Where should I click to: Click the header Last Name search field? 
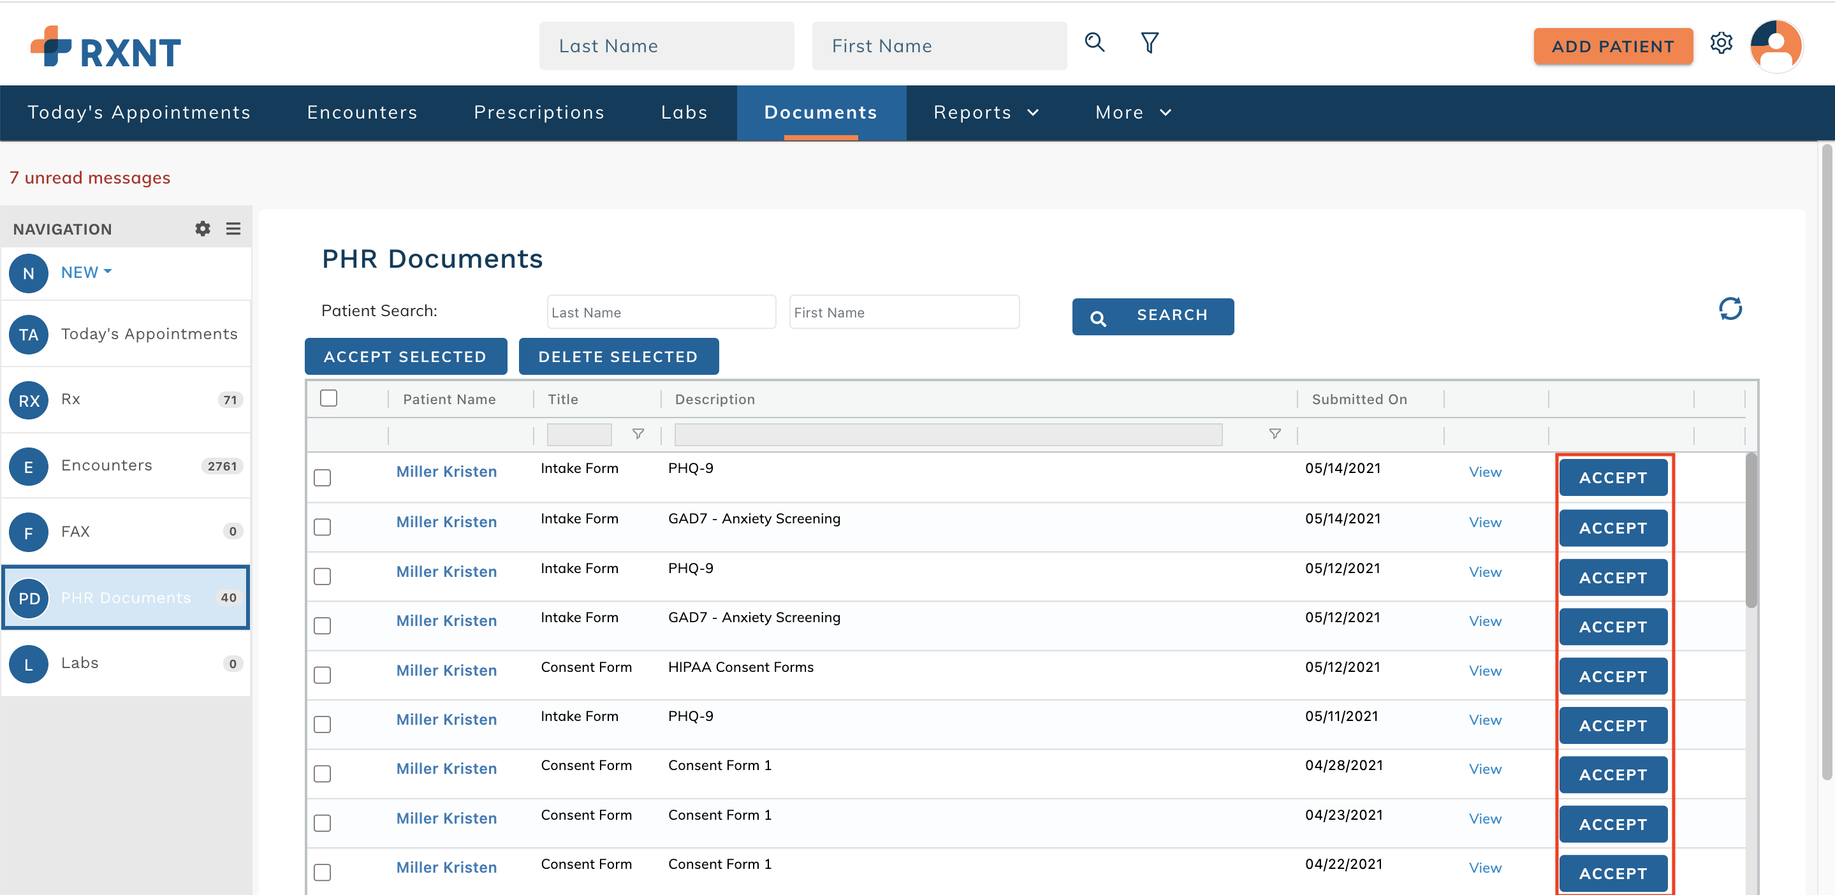pos(666,45)
